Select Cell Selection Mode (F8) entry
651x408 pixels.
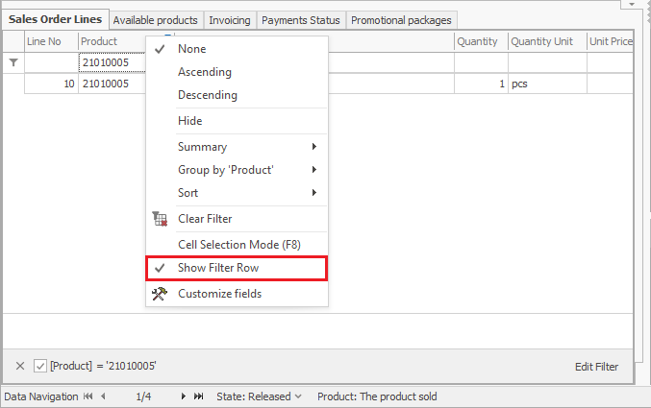click(237, 245)
